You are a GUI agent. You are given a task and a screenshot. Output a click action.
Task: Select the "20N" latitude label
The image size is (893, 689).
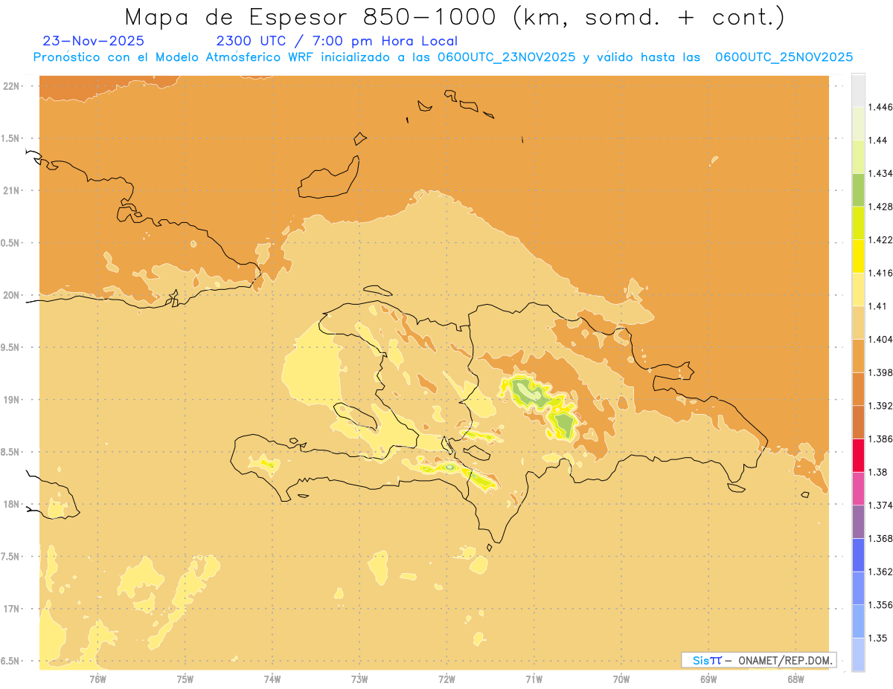pyautogui.click(x=13, y=295)
